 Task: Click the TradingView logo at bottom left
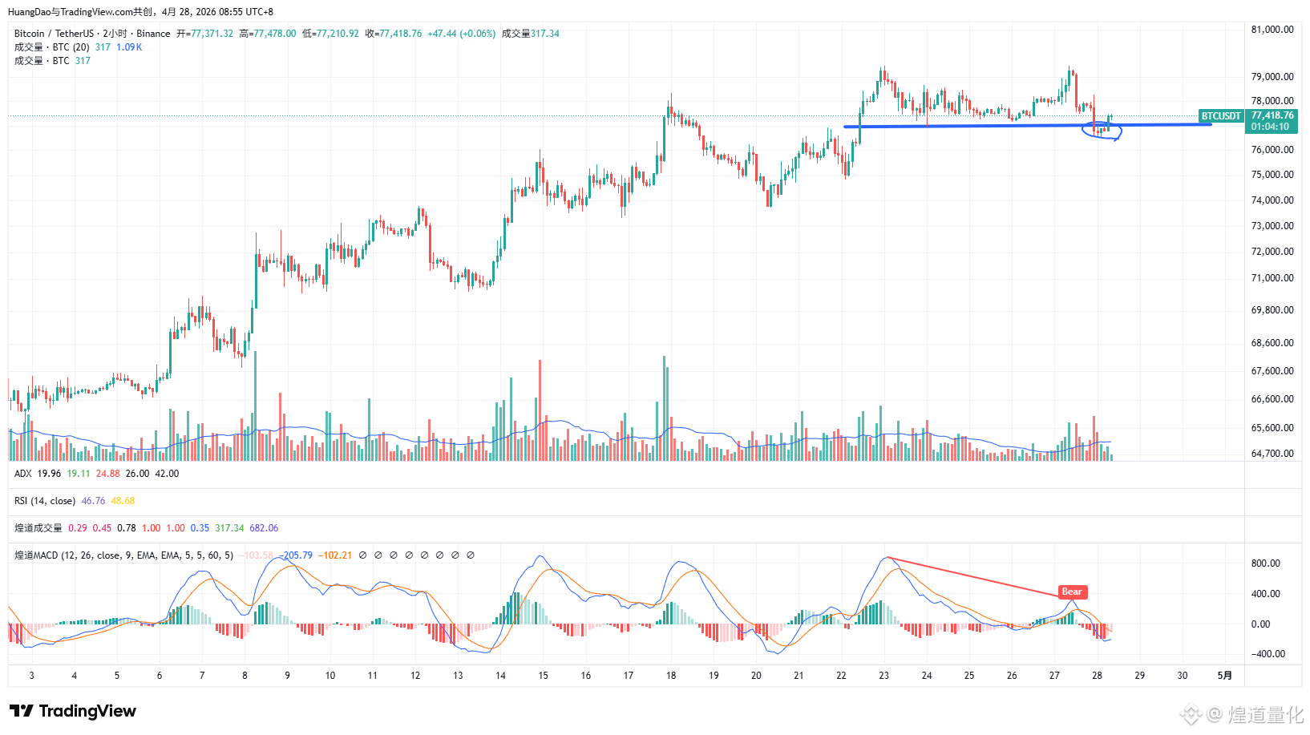73,711
